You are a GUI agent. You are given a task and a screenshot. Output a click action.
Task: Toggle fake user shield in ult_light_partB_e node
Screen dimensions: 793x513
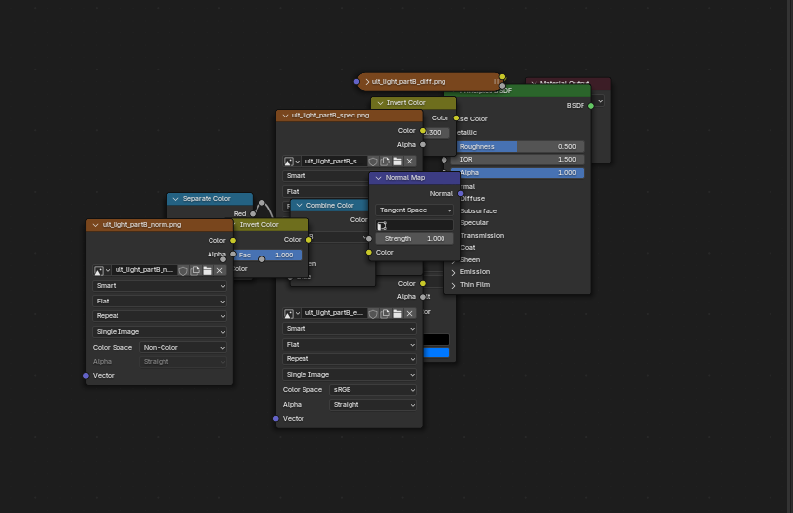pos(373,313)
